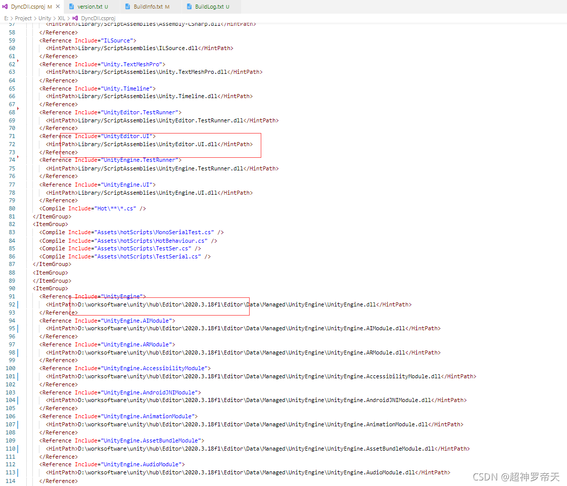Click the UnityEngine.TestRunner Reference Include line
The height and width of the screenshot is (486, 567).
coord(110,160)
